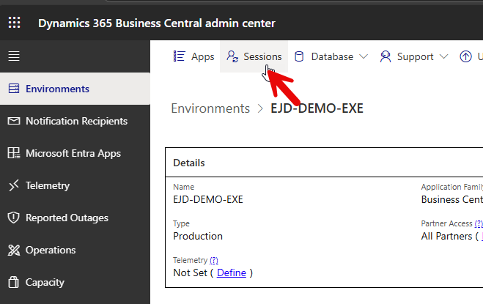Click the Telemetry help (?) link

tap(214, 260)
